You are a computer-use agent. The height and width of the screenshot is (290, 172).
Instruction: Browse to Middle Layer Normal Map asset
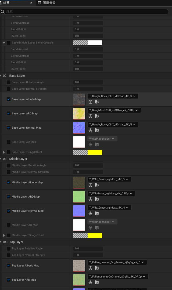[97, 213]
